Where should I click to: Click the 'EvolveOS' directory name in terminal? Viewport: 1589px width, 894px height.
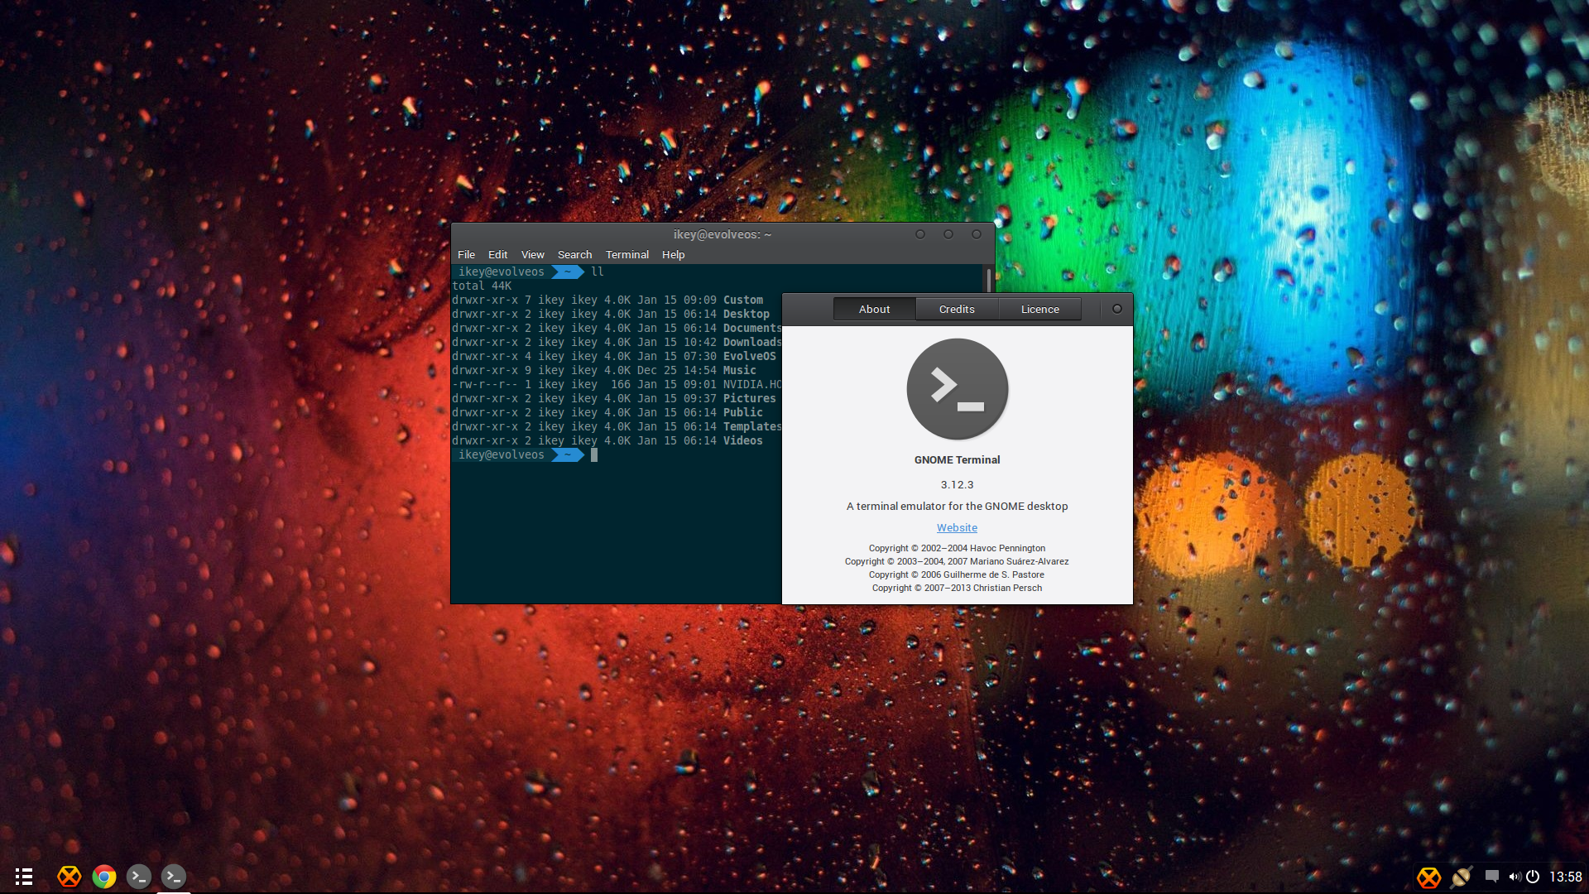pyautogui.click(x=750, y=356)
